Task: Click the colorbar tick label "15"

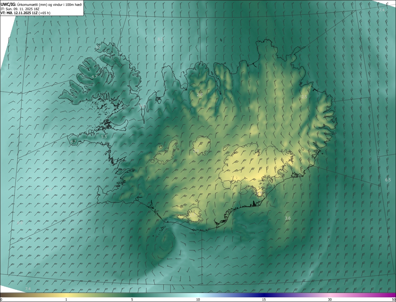Action: pyautogui.click(x=264, y=300)
